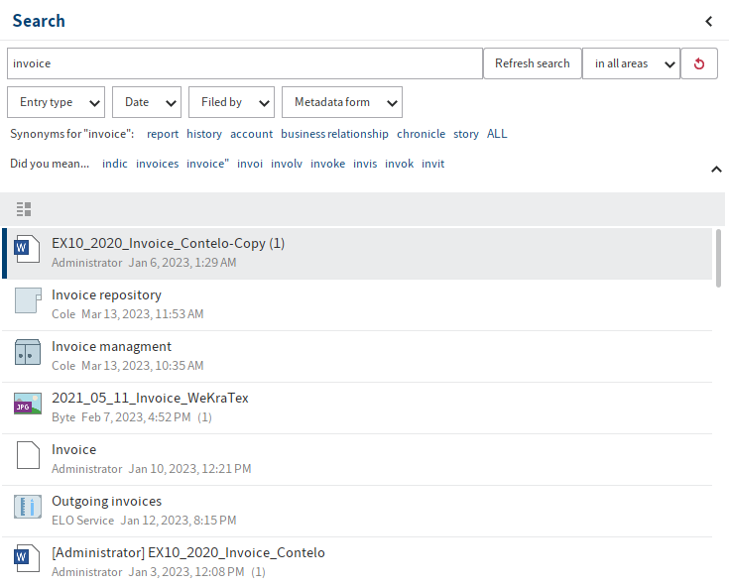Viewport: 729px width, 585px height.
Task: Click the binder icon of Outgoing invoices
Action: (x=28, y=507)
